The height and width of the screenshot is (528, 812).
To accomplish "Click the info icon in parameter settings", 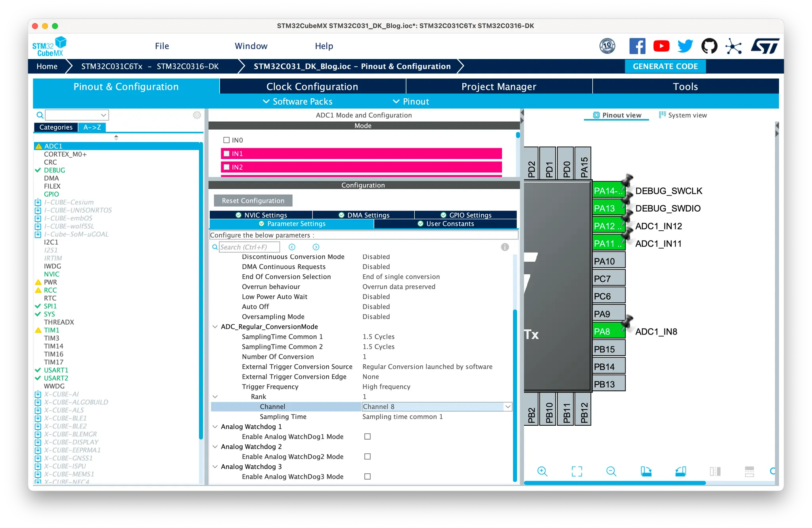I will 505,247.
